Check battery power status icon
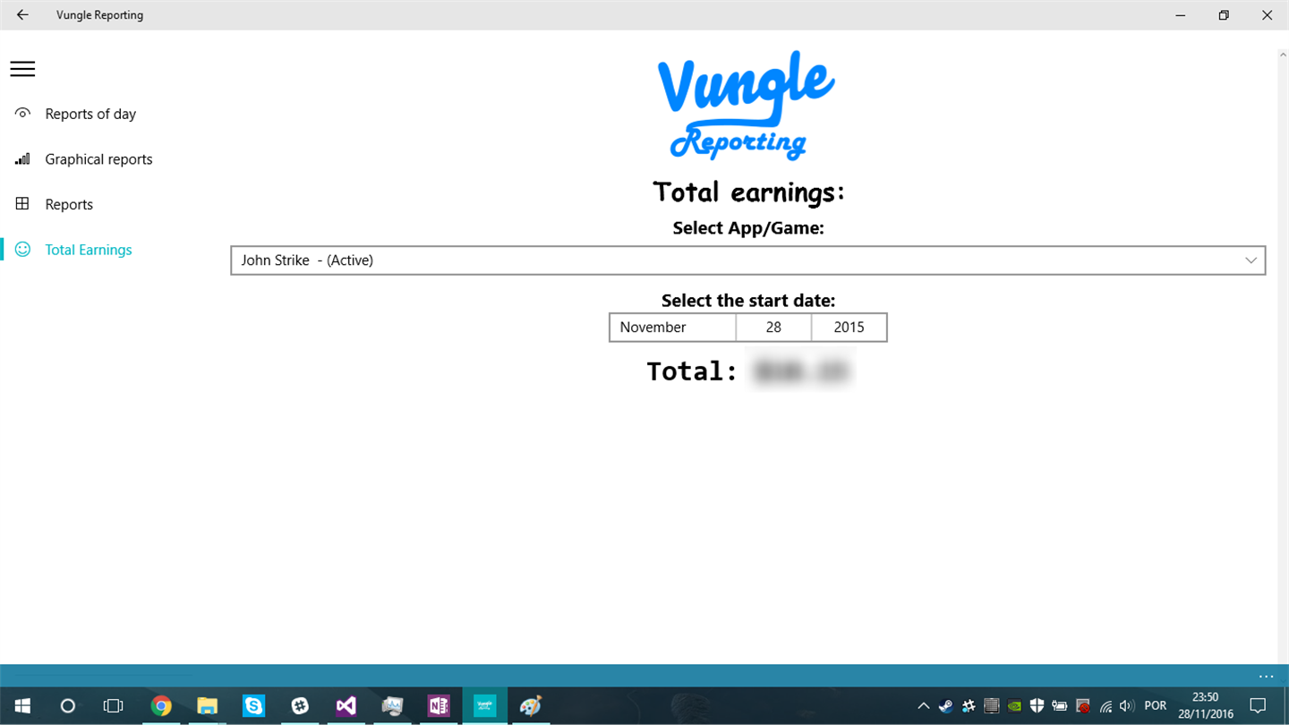The width and height of the screenshot is (1289, 725). [x=1060, y=706]
